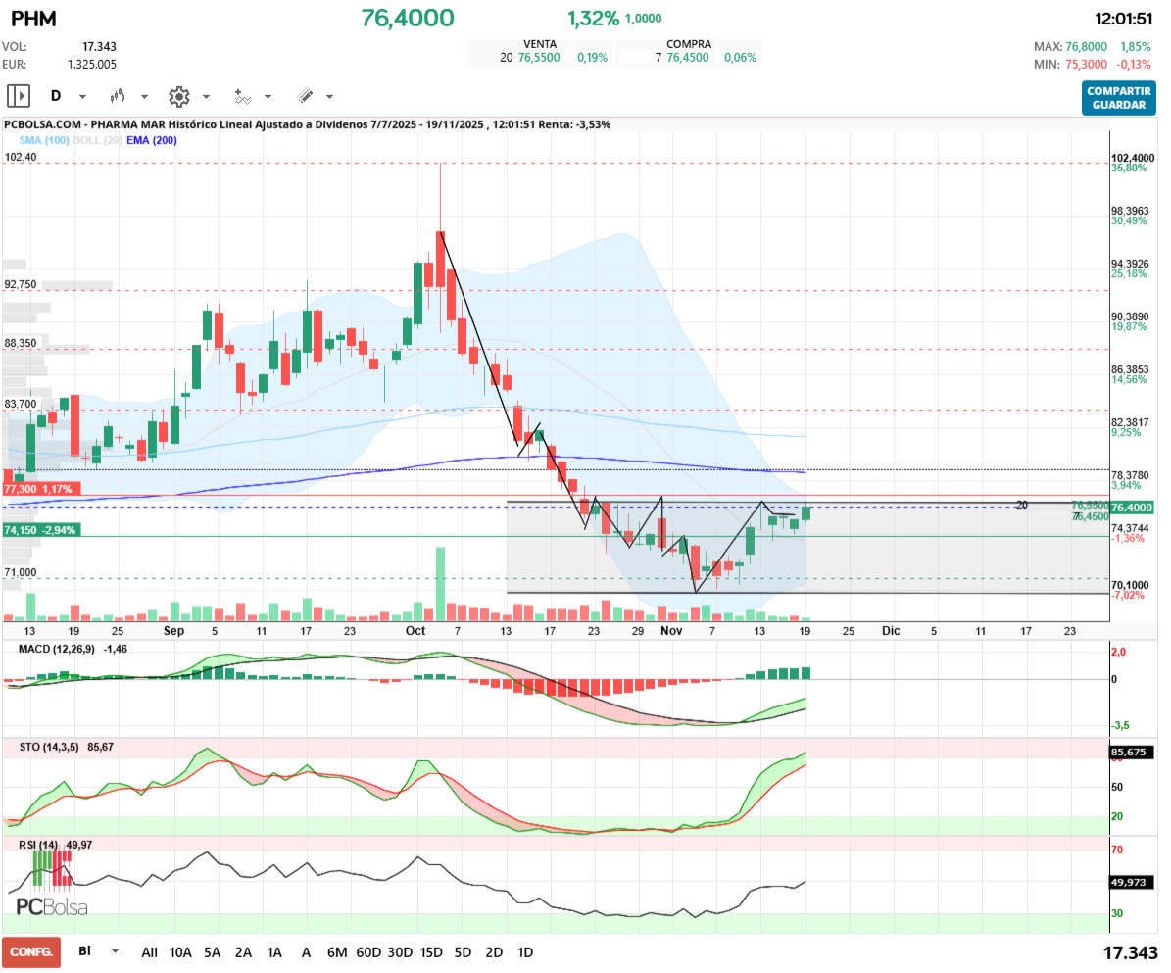Image resolution: width=1171 pixels, height=973 pixels.
Task: Click the PCBolsa logo watermark
Action: (52, 906)
